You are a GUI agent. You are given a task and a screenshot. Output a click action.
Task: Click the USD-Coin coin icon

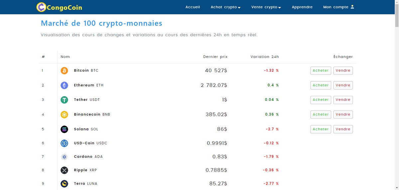pos(64,143)
